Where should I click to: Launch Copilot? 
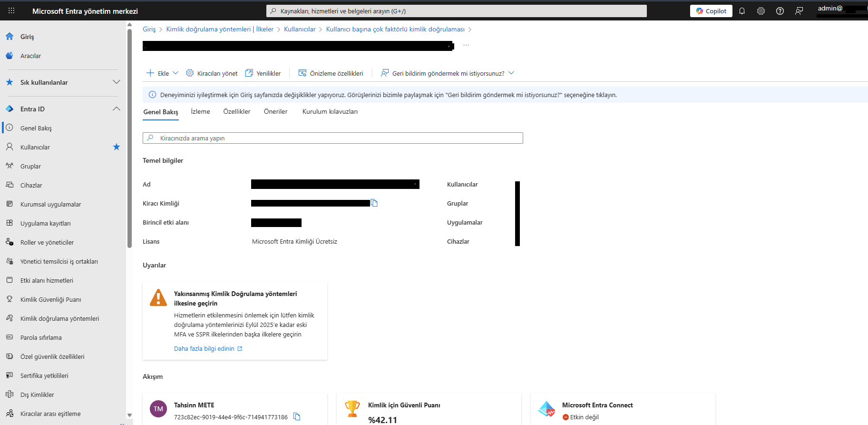[711, 11]
